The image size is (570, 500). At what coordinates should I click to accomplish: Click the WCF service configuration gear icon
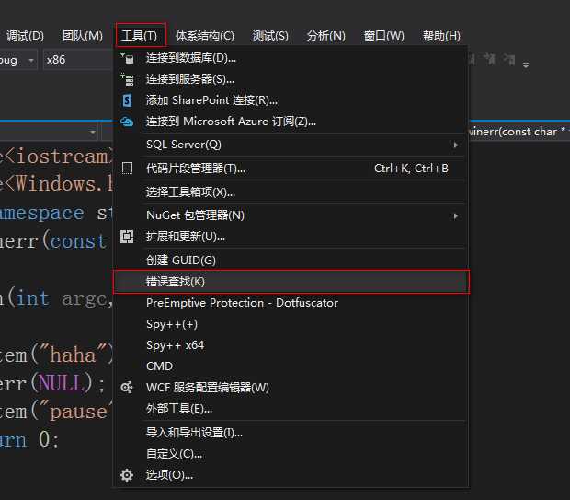[127, 387]
